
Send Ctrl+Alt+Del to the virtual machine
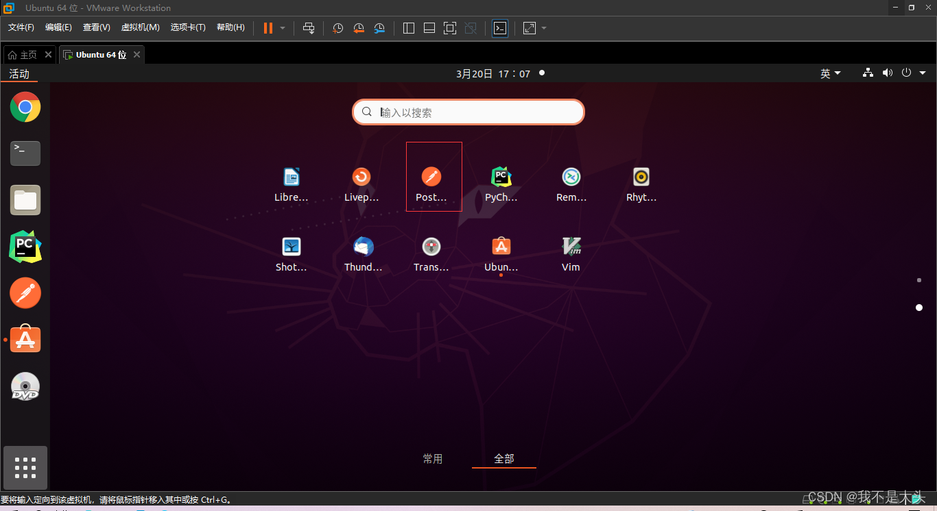click(x=309, y=28)
